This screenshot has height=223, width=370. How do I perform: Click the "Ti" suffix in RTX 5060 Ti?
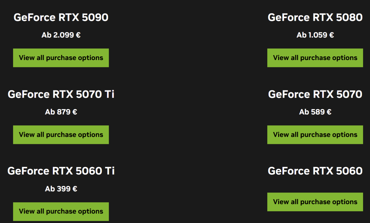pos(110,171)
